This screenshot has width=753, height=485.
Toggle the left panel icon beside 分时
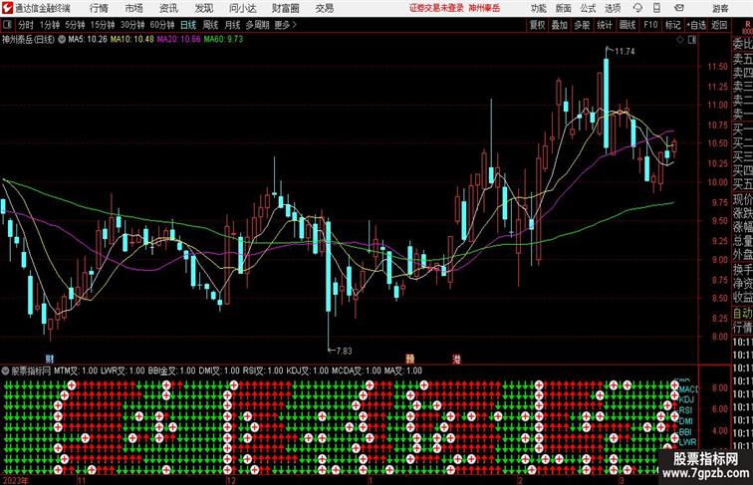pos(7,25)
